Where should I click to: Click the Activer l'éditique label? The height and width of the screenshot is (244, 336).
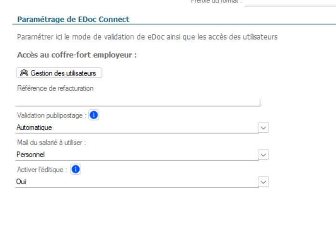(42, 169)
